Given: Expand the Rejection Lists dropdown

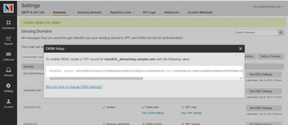Looking at the screenshot, I should (x=134, y=12).
